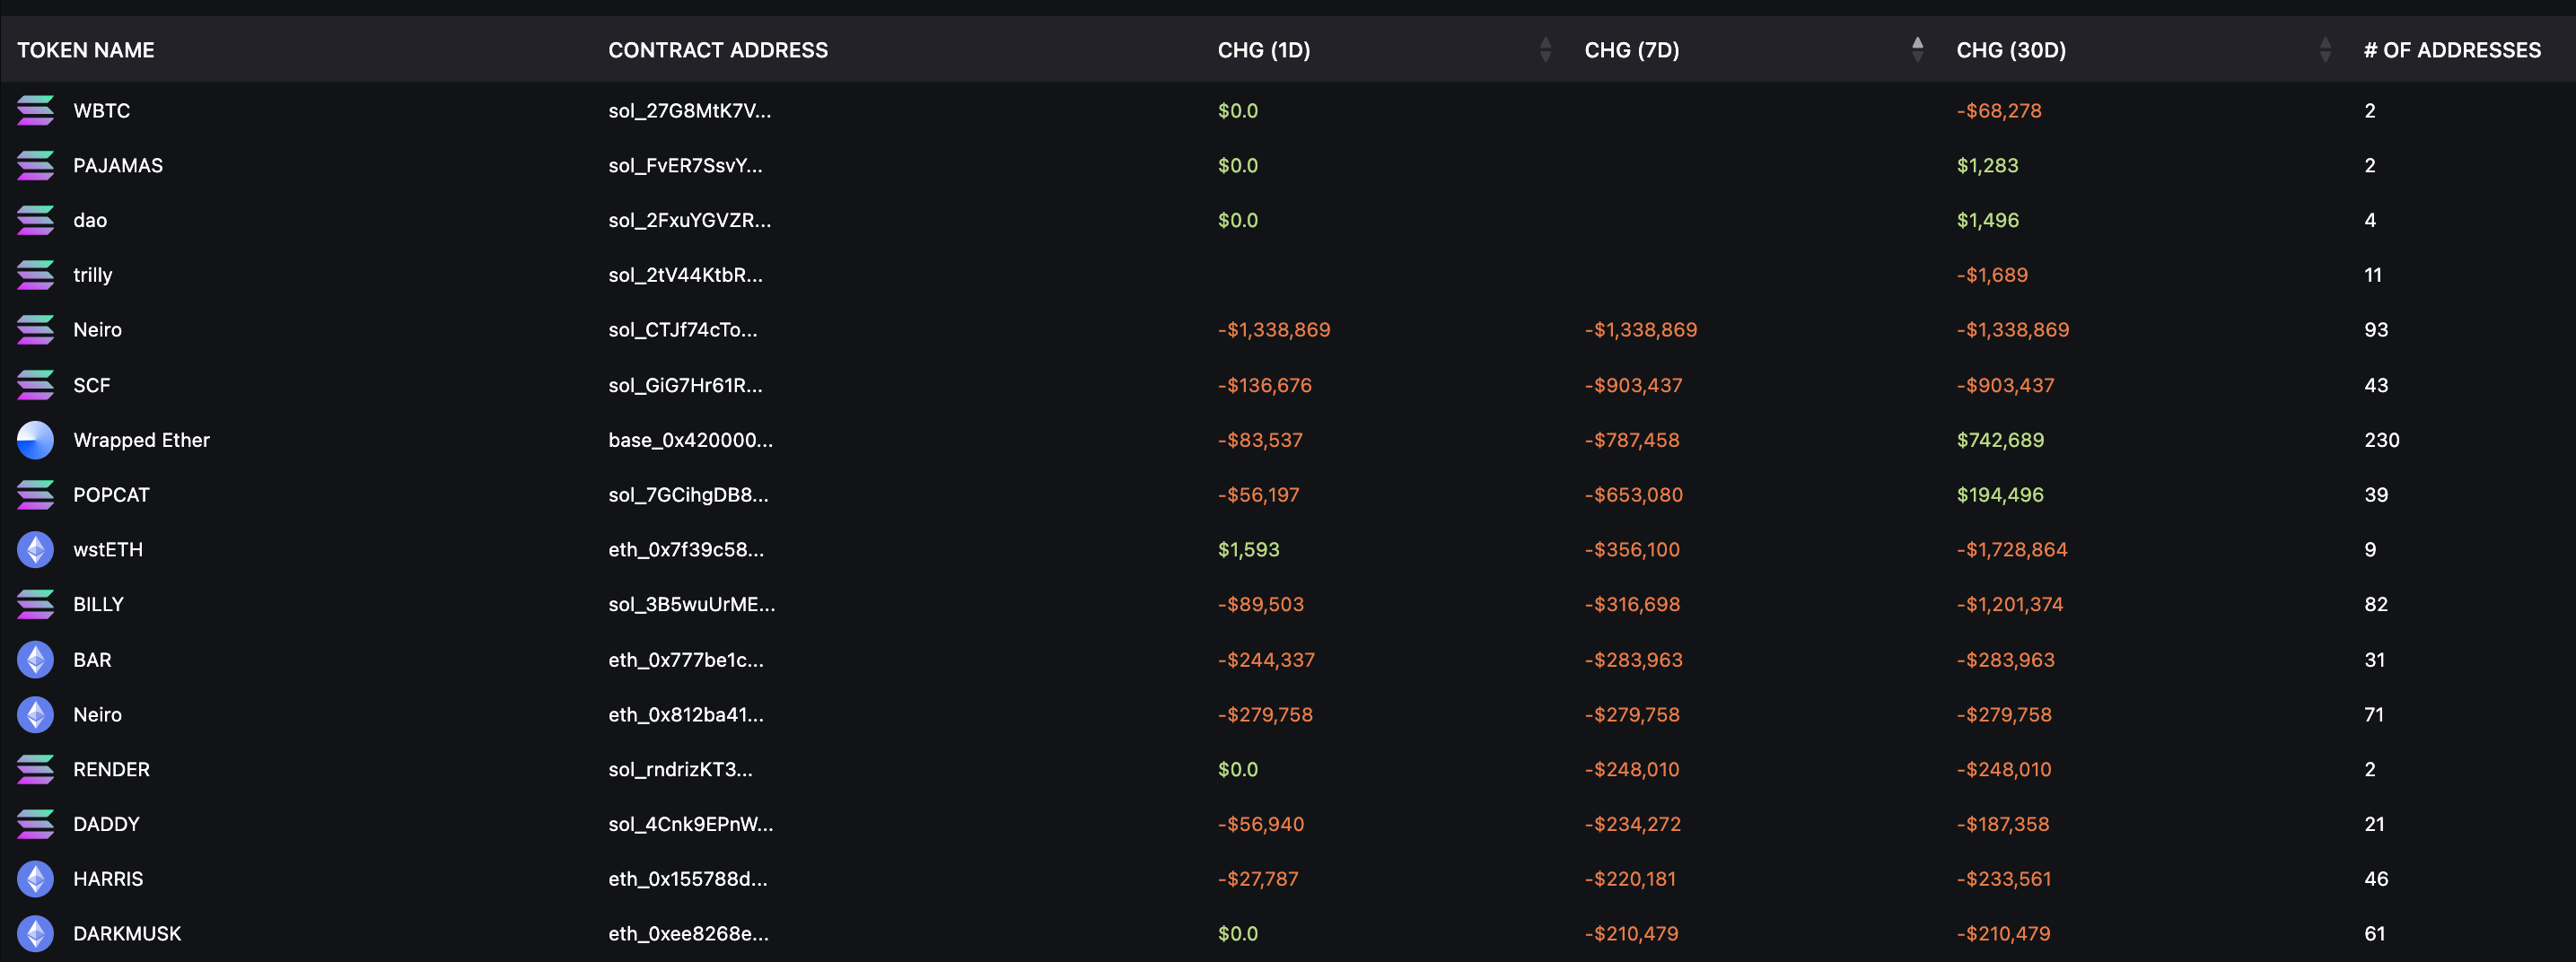
Task: Click the # OF ADDRESSES column header
Action: pos(2452,50)
